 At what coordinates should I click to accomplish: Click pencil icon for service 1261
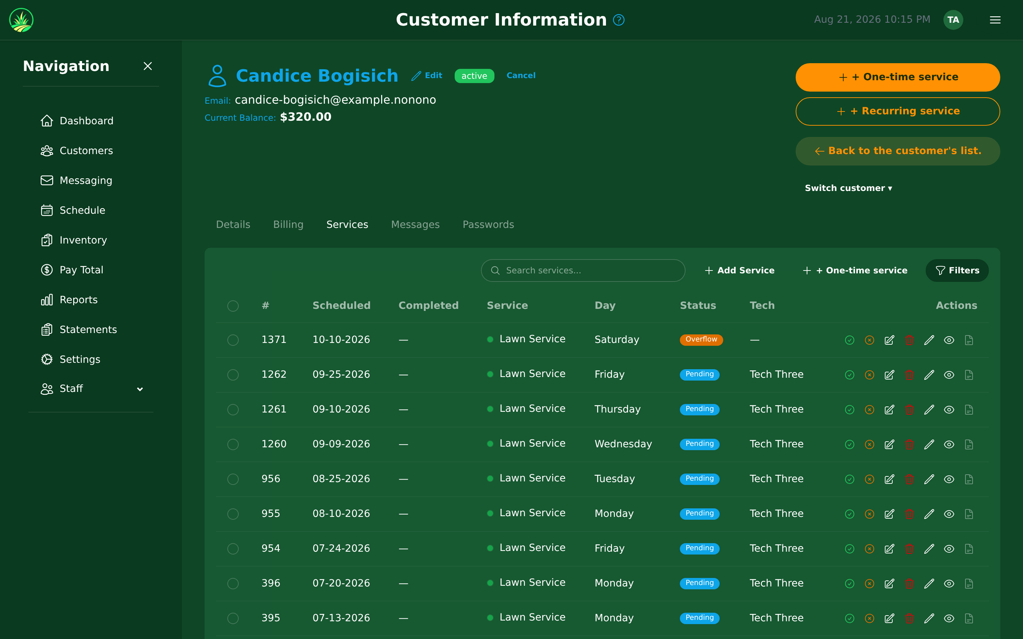(x=929, y=410)
